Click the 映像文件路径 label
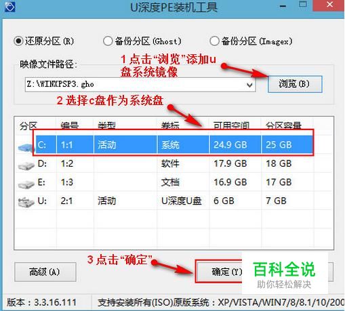 pyautogui.click(x=48, y=64)
